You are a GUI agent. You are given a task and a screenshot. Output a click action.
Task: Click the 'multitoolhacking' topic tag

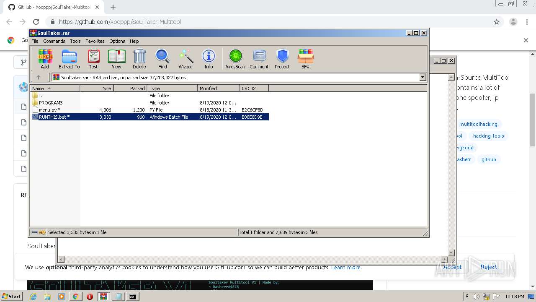(x=478, y=124)
